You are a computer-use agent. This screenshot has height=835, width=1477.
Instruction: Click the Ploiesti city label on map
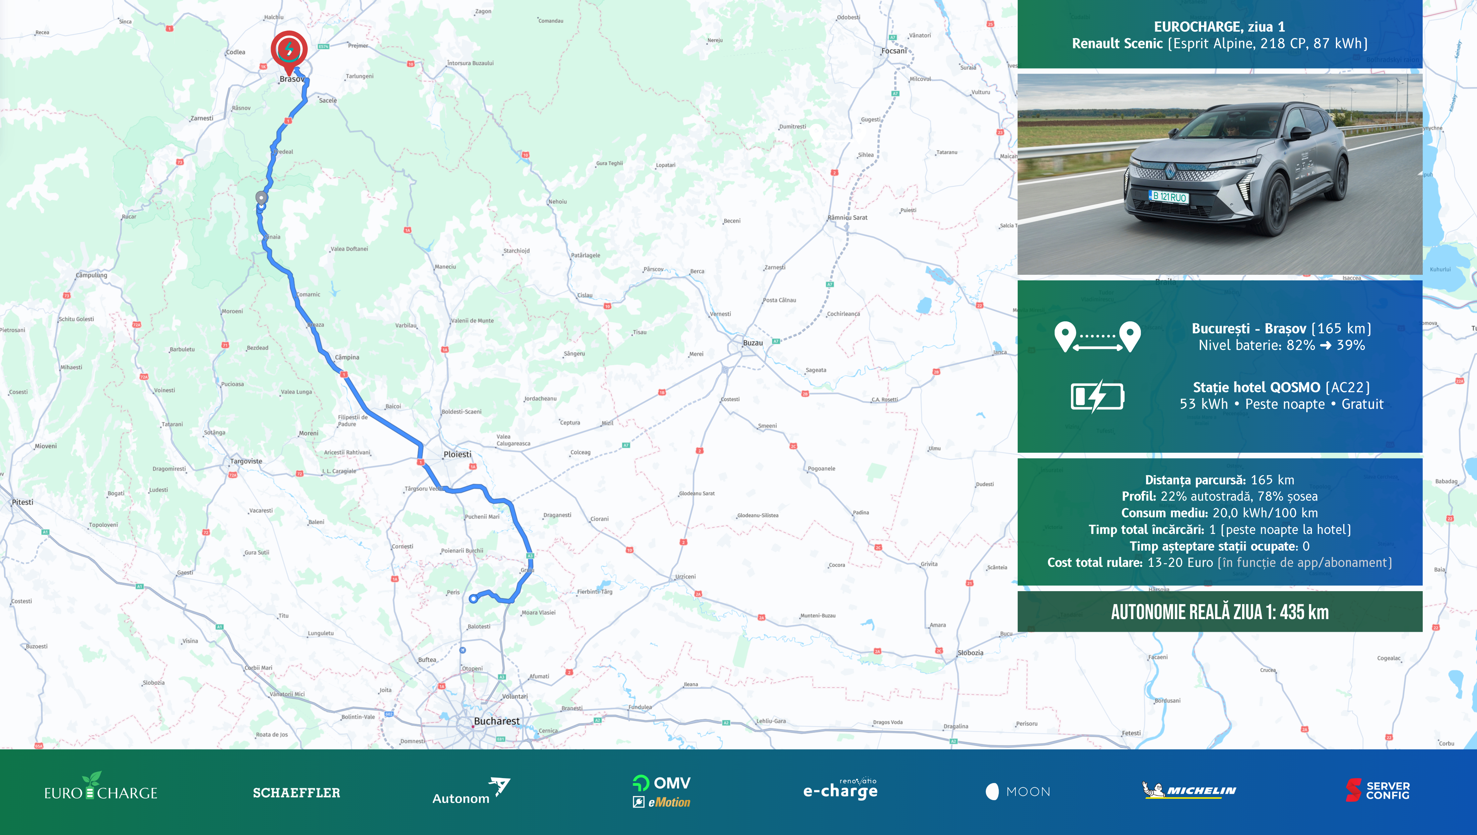click(x=457, y=454)
